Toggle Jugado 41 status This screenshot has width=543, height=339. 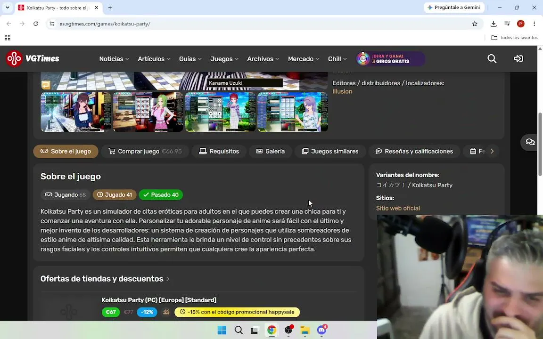(x=115, y=195)
